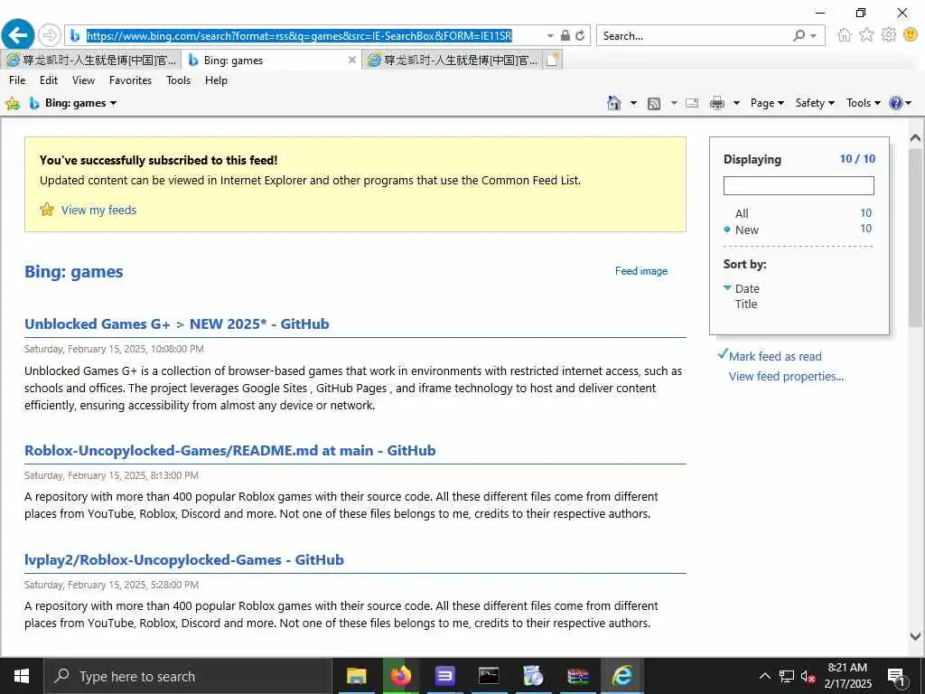Click the magnifier search icon in search box
This screenshot has width=925, height=694.
pyautogui.click(x=799, y=35)
